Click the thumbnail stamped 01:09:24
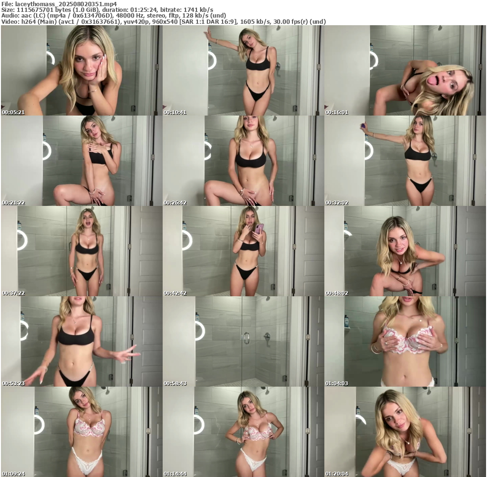The height and width of the screenshot is (477, 487). pos(82,432)
